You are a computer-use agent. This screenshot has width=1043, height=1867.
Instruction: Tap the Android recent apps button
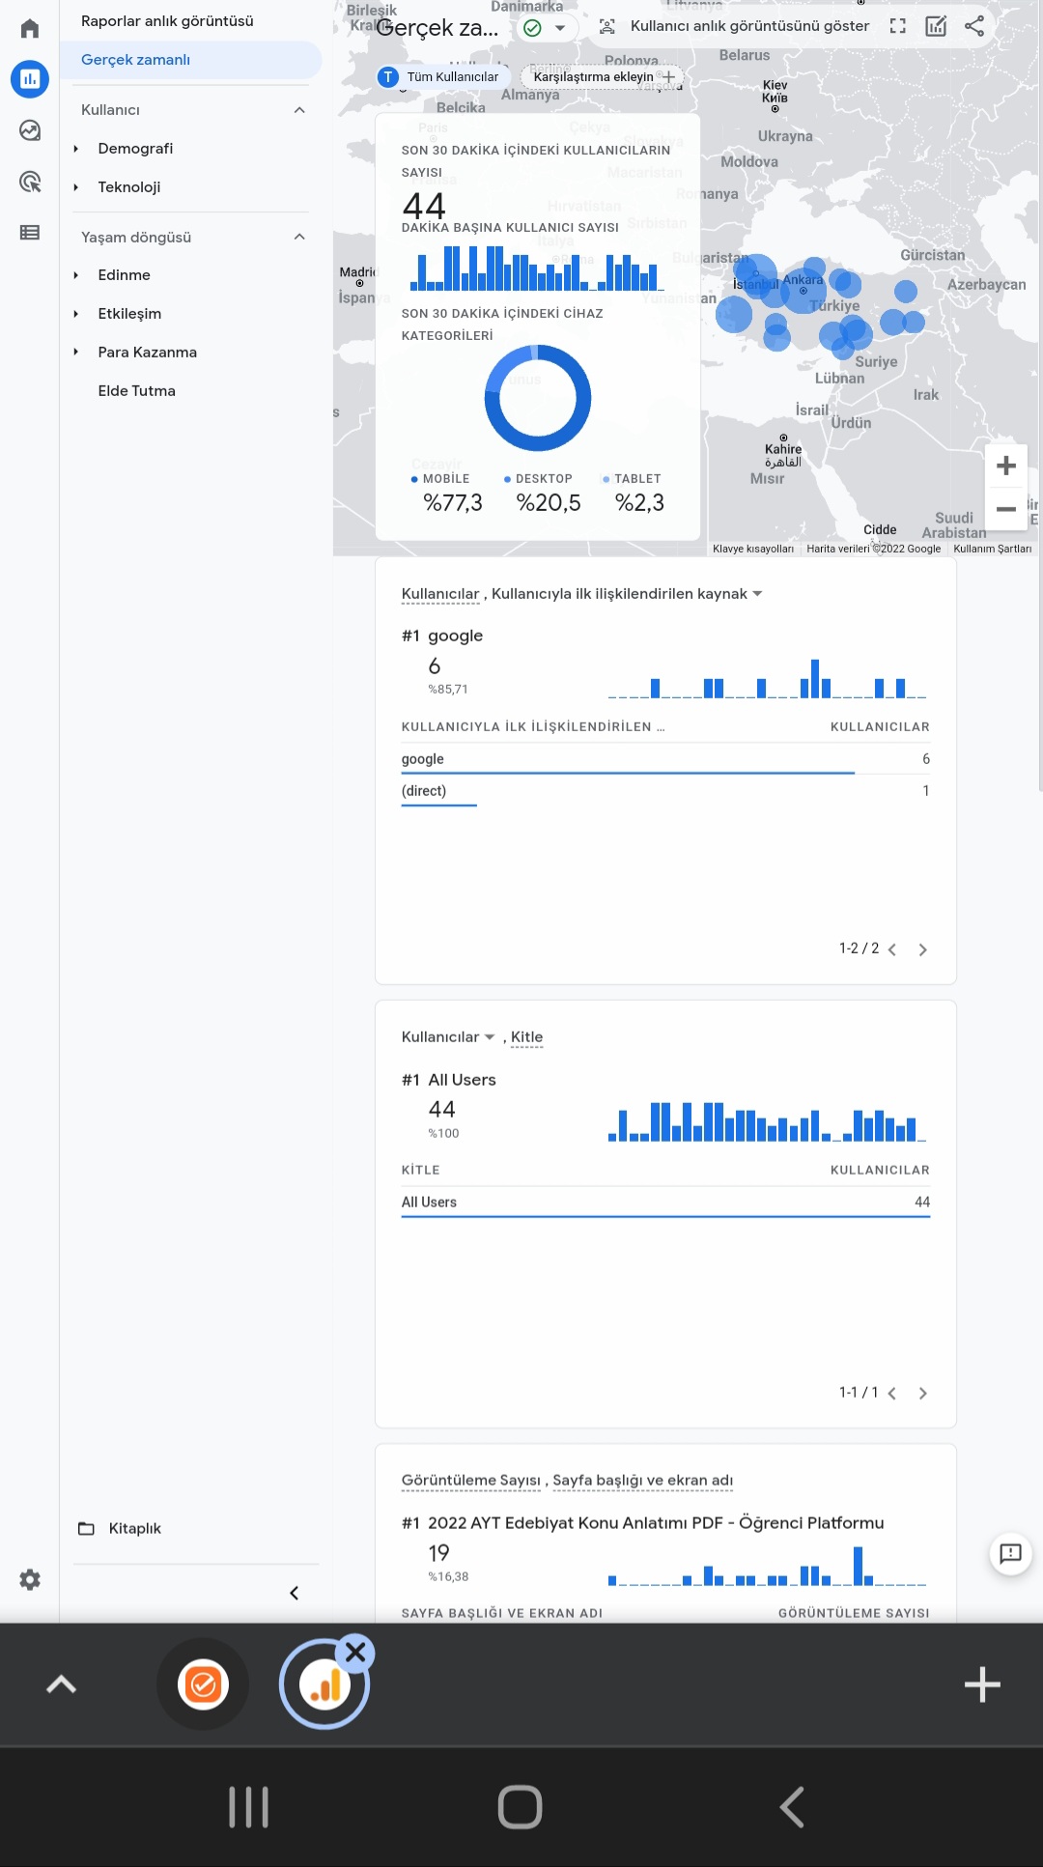pyautogui.click(x=249, y=1807)
